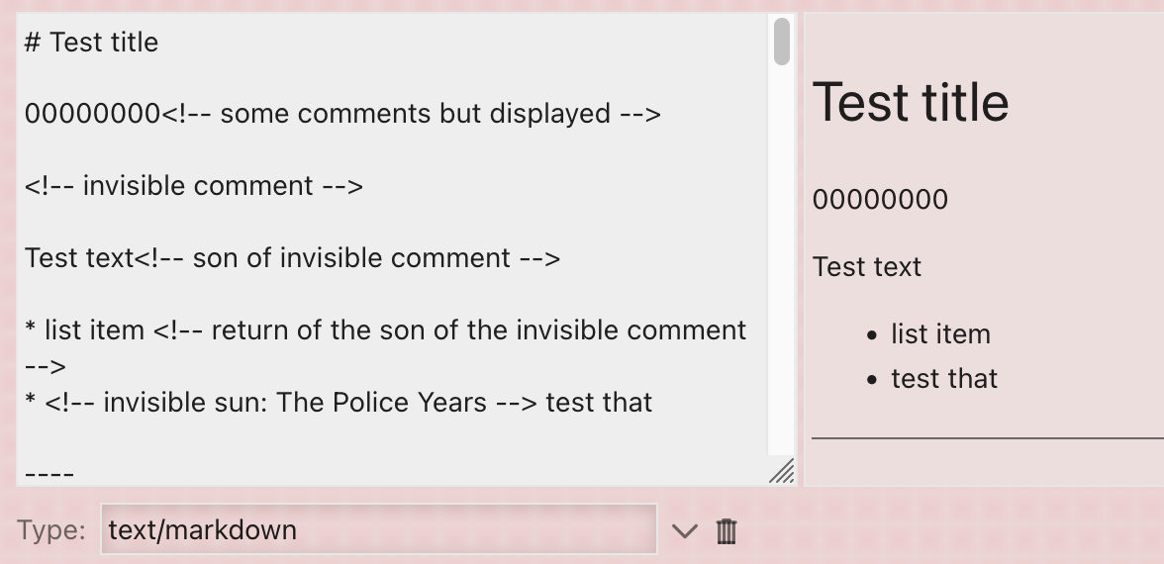Click the horizontal rule in the preview
The height and width of the screenshot is (564, 1164).
988,438
